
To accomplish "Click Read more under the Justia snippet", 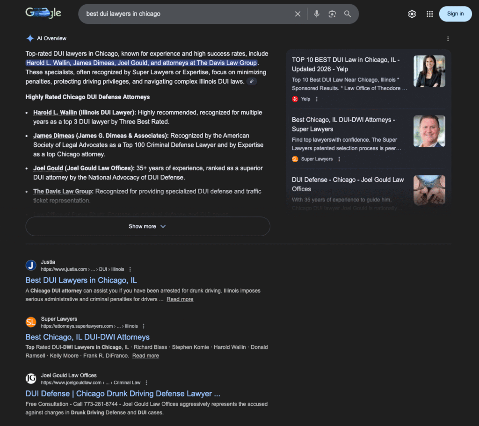I will tap(180, 299).
